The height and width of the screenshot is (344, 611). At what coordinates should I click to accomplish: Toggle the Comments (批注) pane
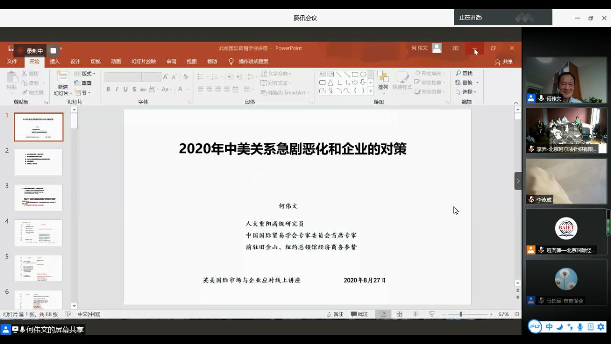click(x=359, y=314)
